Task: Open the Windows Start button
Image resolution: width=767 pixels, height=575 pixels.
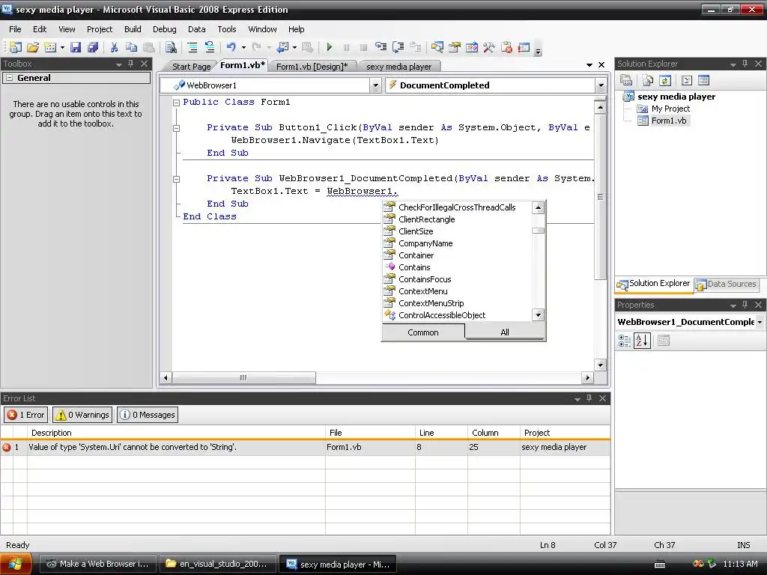Action: point(16,564)
